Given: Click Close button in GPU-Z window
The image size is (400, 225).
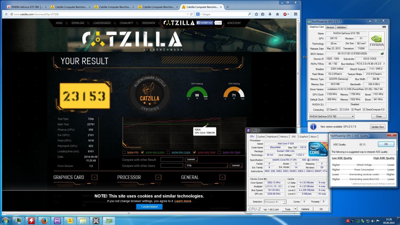Looking at the screenshot, I should [379, 116].
